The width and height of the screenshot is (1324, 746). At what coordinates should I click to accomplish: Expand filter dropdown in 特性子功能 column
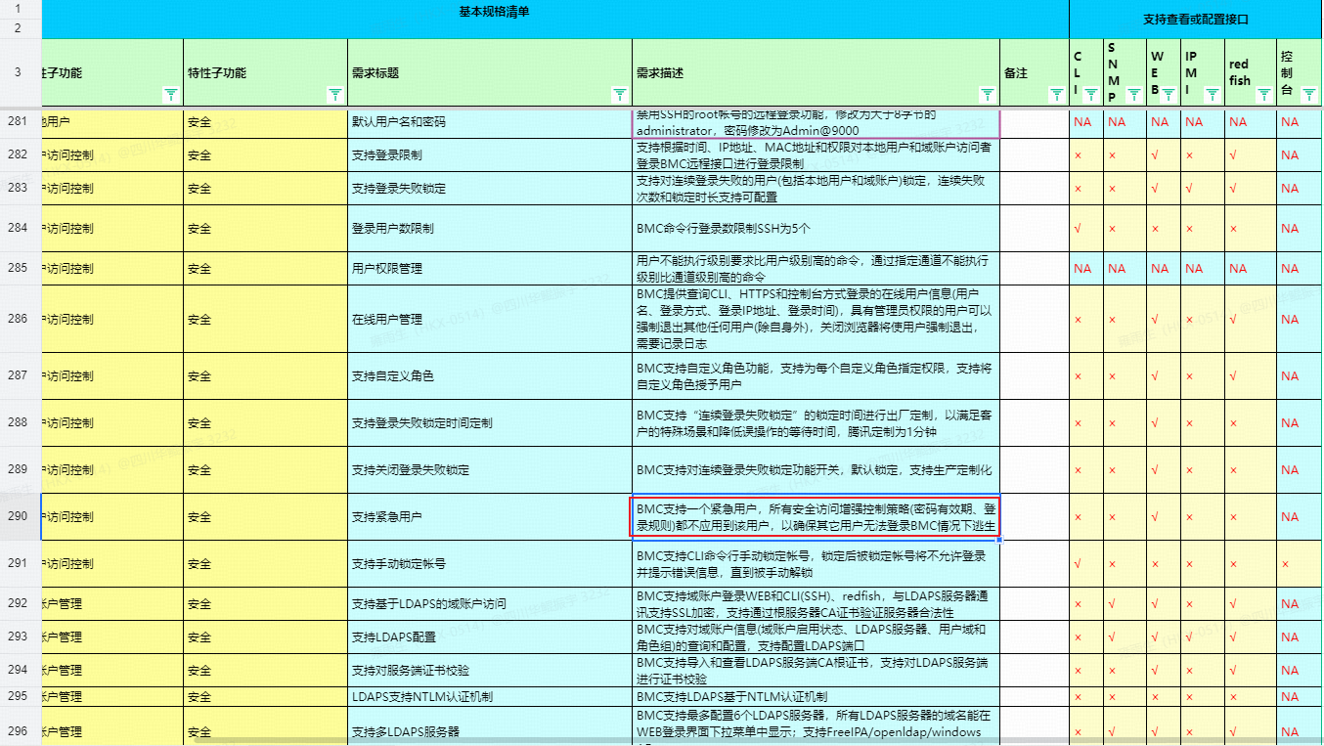(x=334, y=95)
